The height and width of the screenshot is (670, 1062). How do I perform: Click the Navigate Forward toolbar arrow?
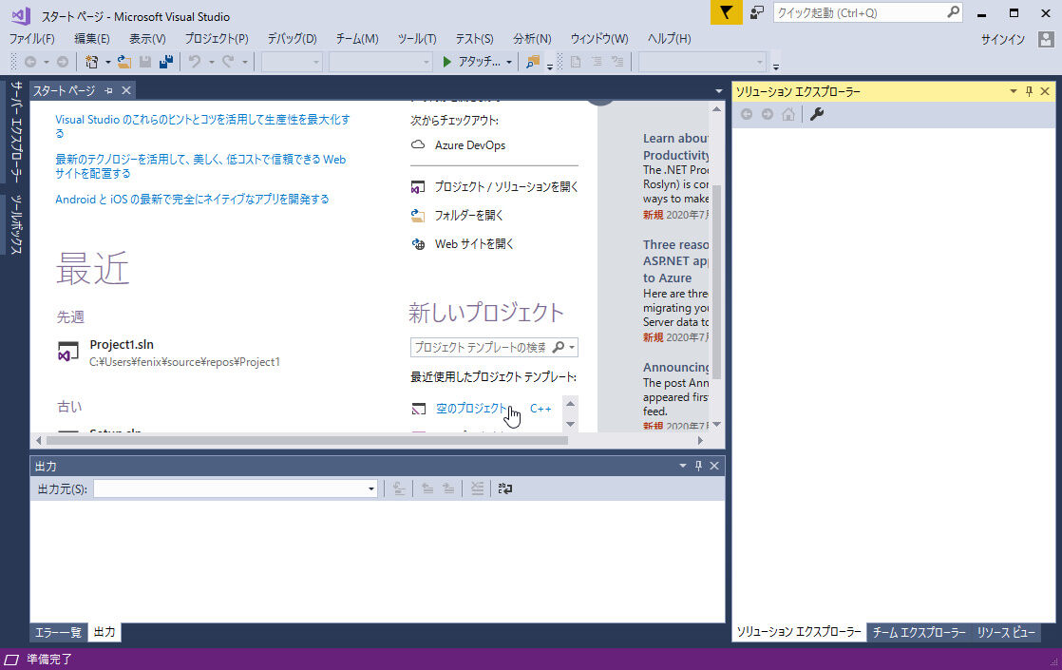coord(63,62)
